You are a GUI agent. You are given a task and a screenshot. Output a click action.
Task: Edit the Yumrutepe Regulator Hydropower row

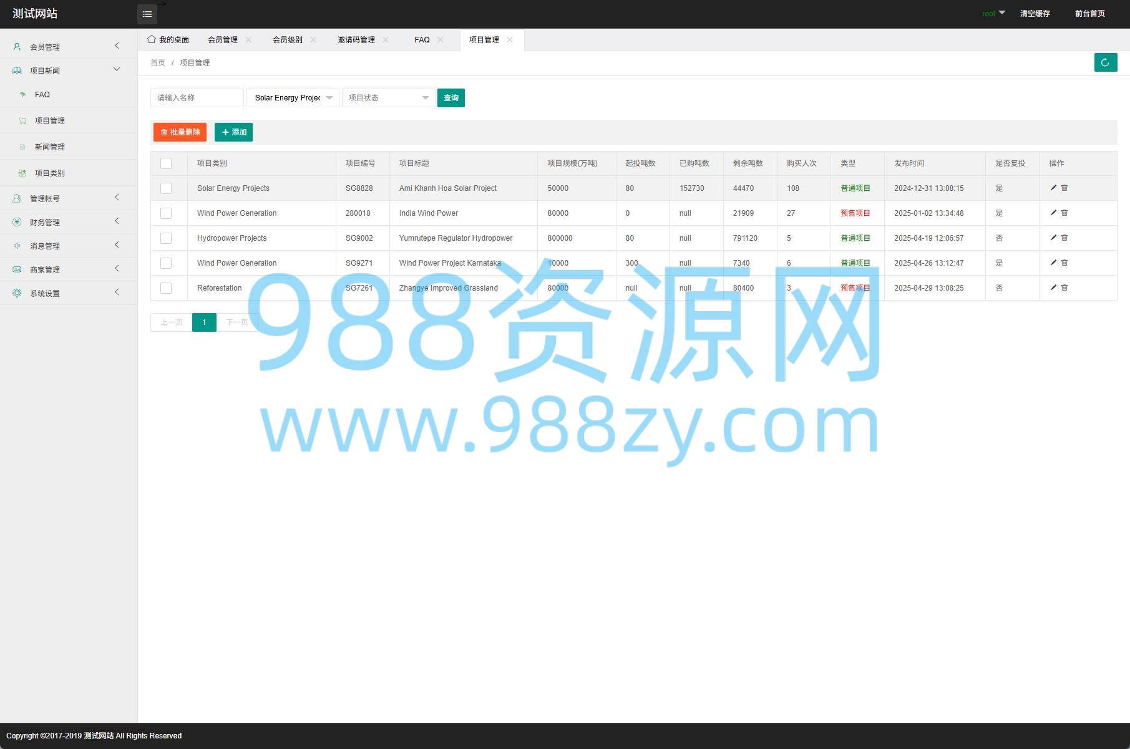(1053, 238)
